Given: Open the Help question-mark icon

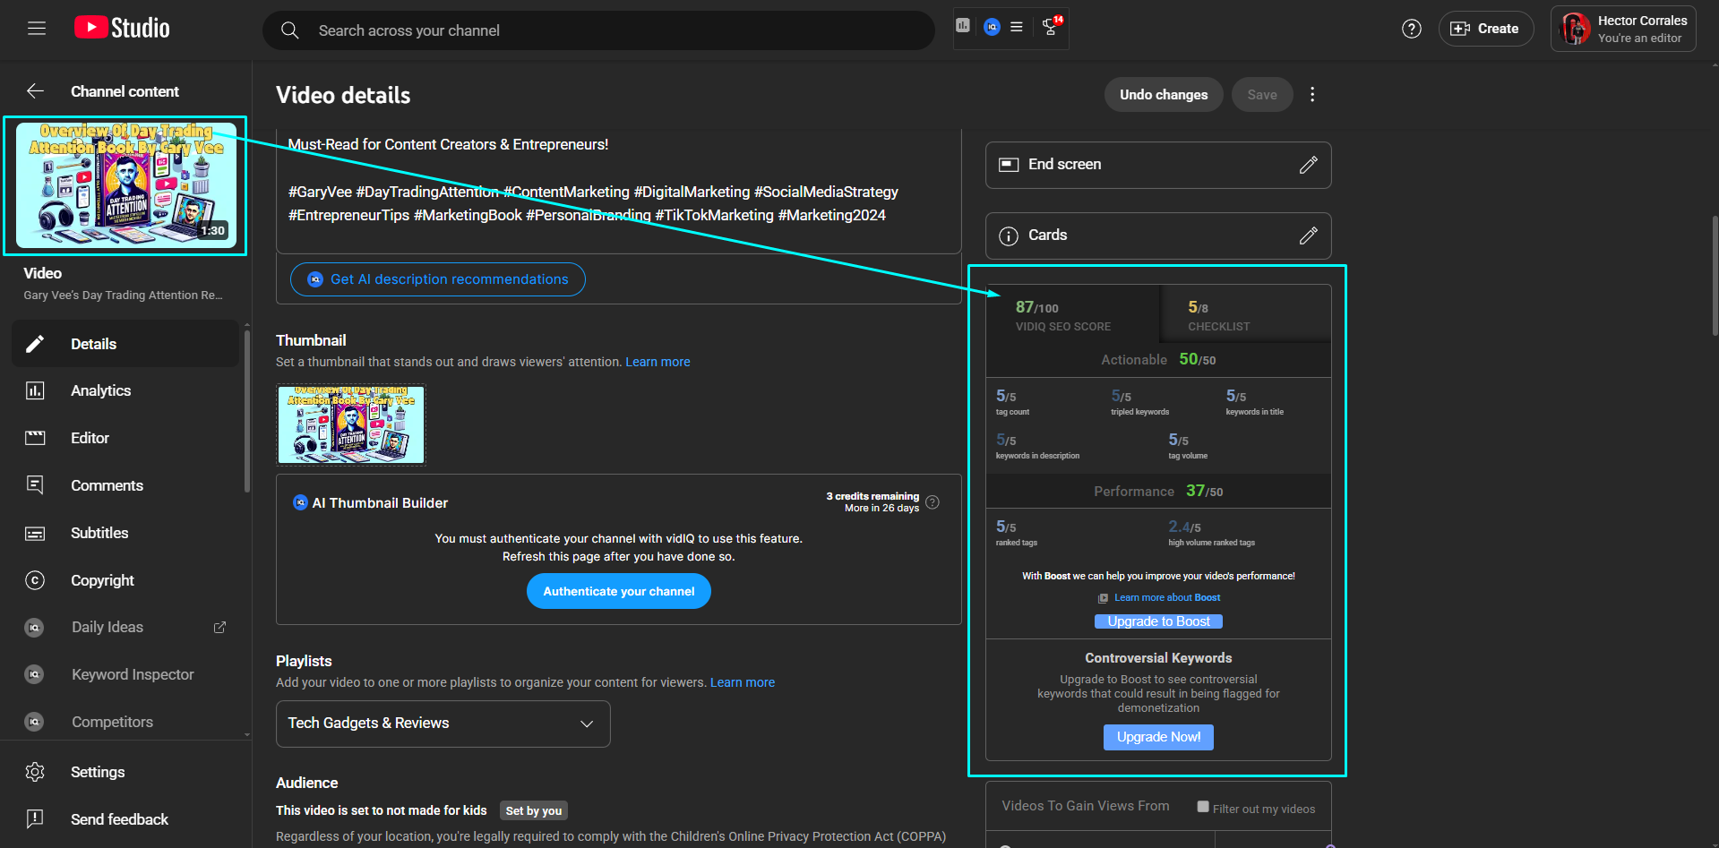Looking at the screenshot, I should (1412, 29).
